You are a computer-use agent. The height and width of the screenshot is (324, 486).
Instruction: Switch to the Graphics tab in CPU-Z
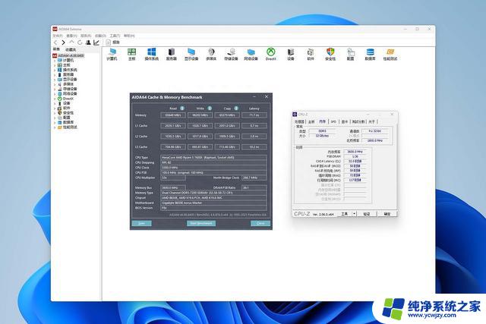pos(345,121)
